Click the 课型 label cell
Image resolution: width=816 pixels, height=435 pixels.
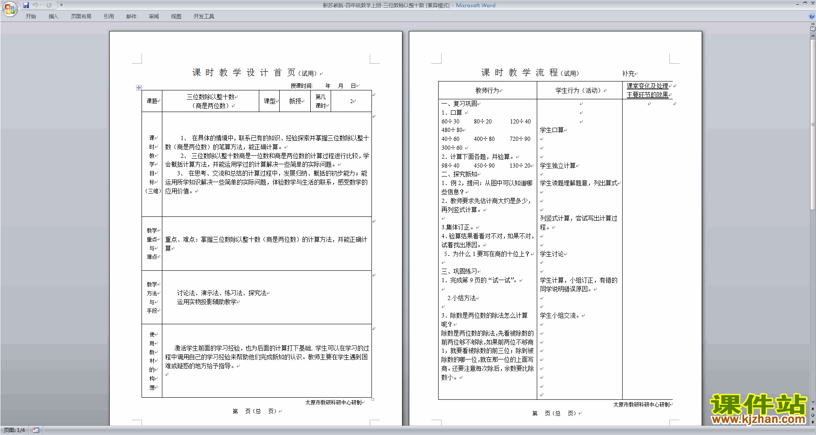click(x=269, y=101)
